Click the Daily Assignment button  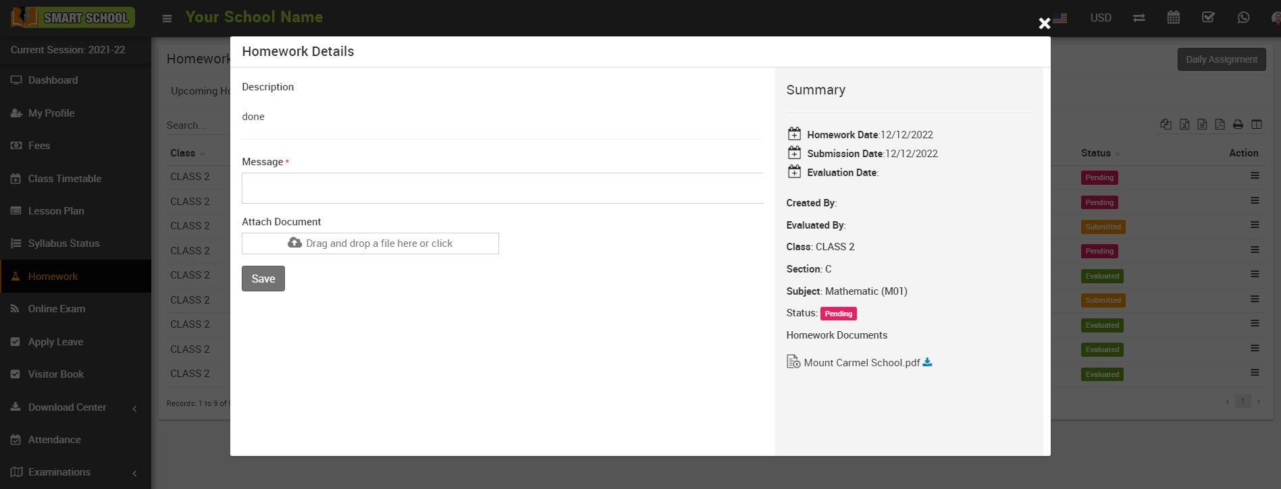tap(1221, 59)
